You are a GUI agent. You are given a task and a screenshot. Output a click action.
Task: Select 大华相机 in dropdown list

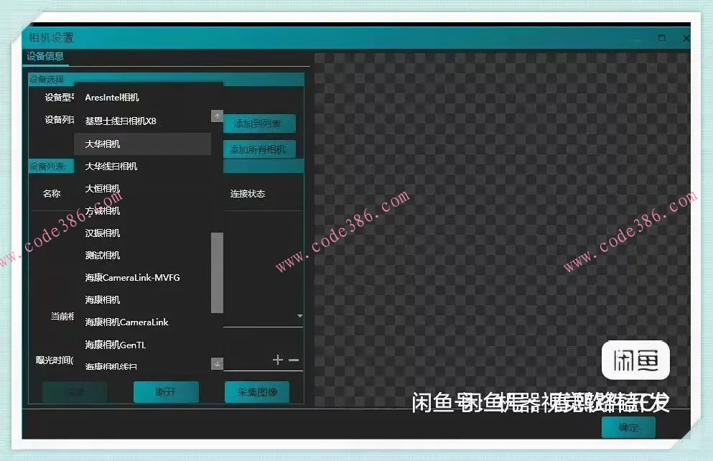tap(142, 144)
